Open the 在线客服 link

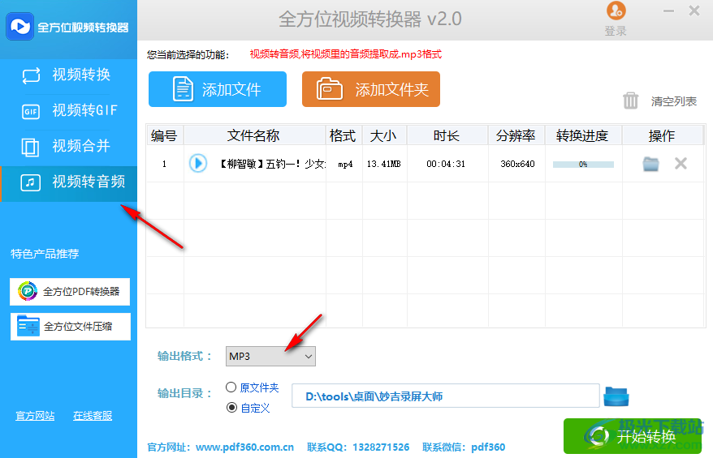[93, 415]
